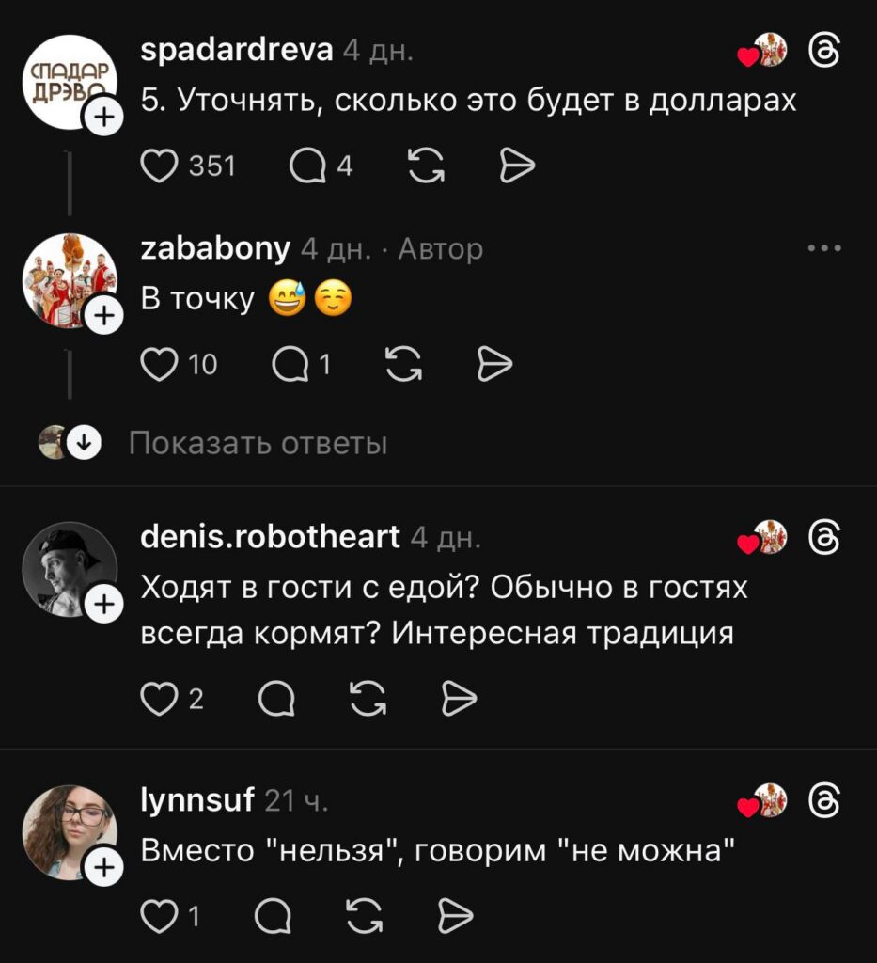Like denis.robotheart's comment
The image size is (877, 963).
159,699
